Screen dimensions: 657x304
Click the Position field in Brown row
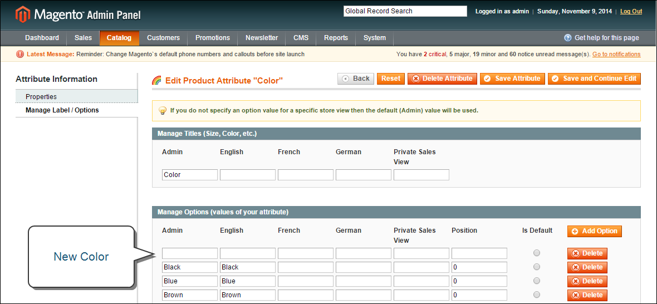point(479,295)
